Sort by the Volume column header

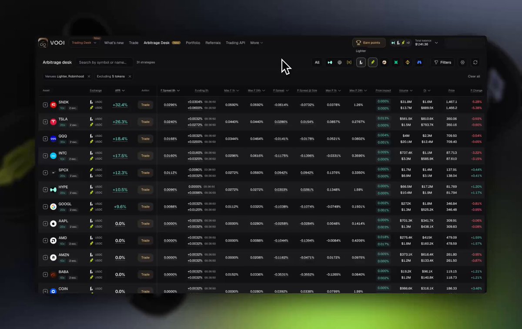coord(405,91)
